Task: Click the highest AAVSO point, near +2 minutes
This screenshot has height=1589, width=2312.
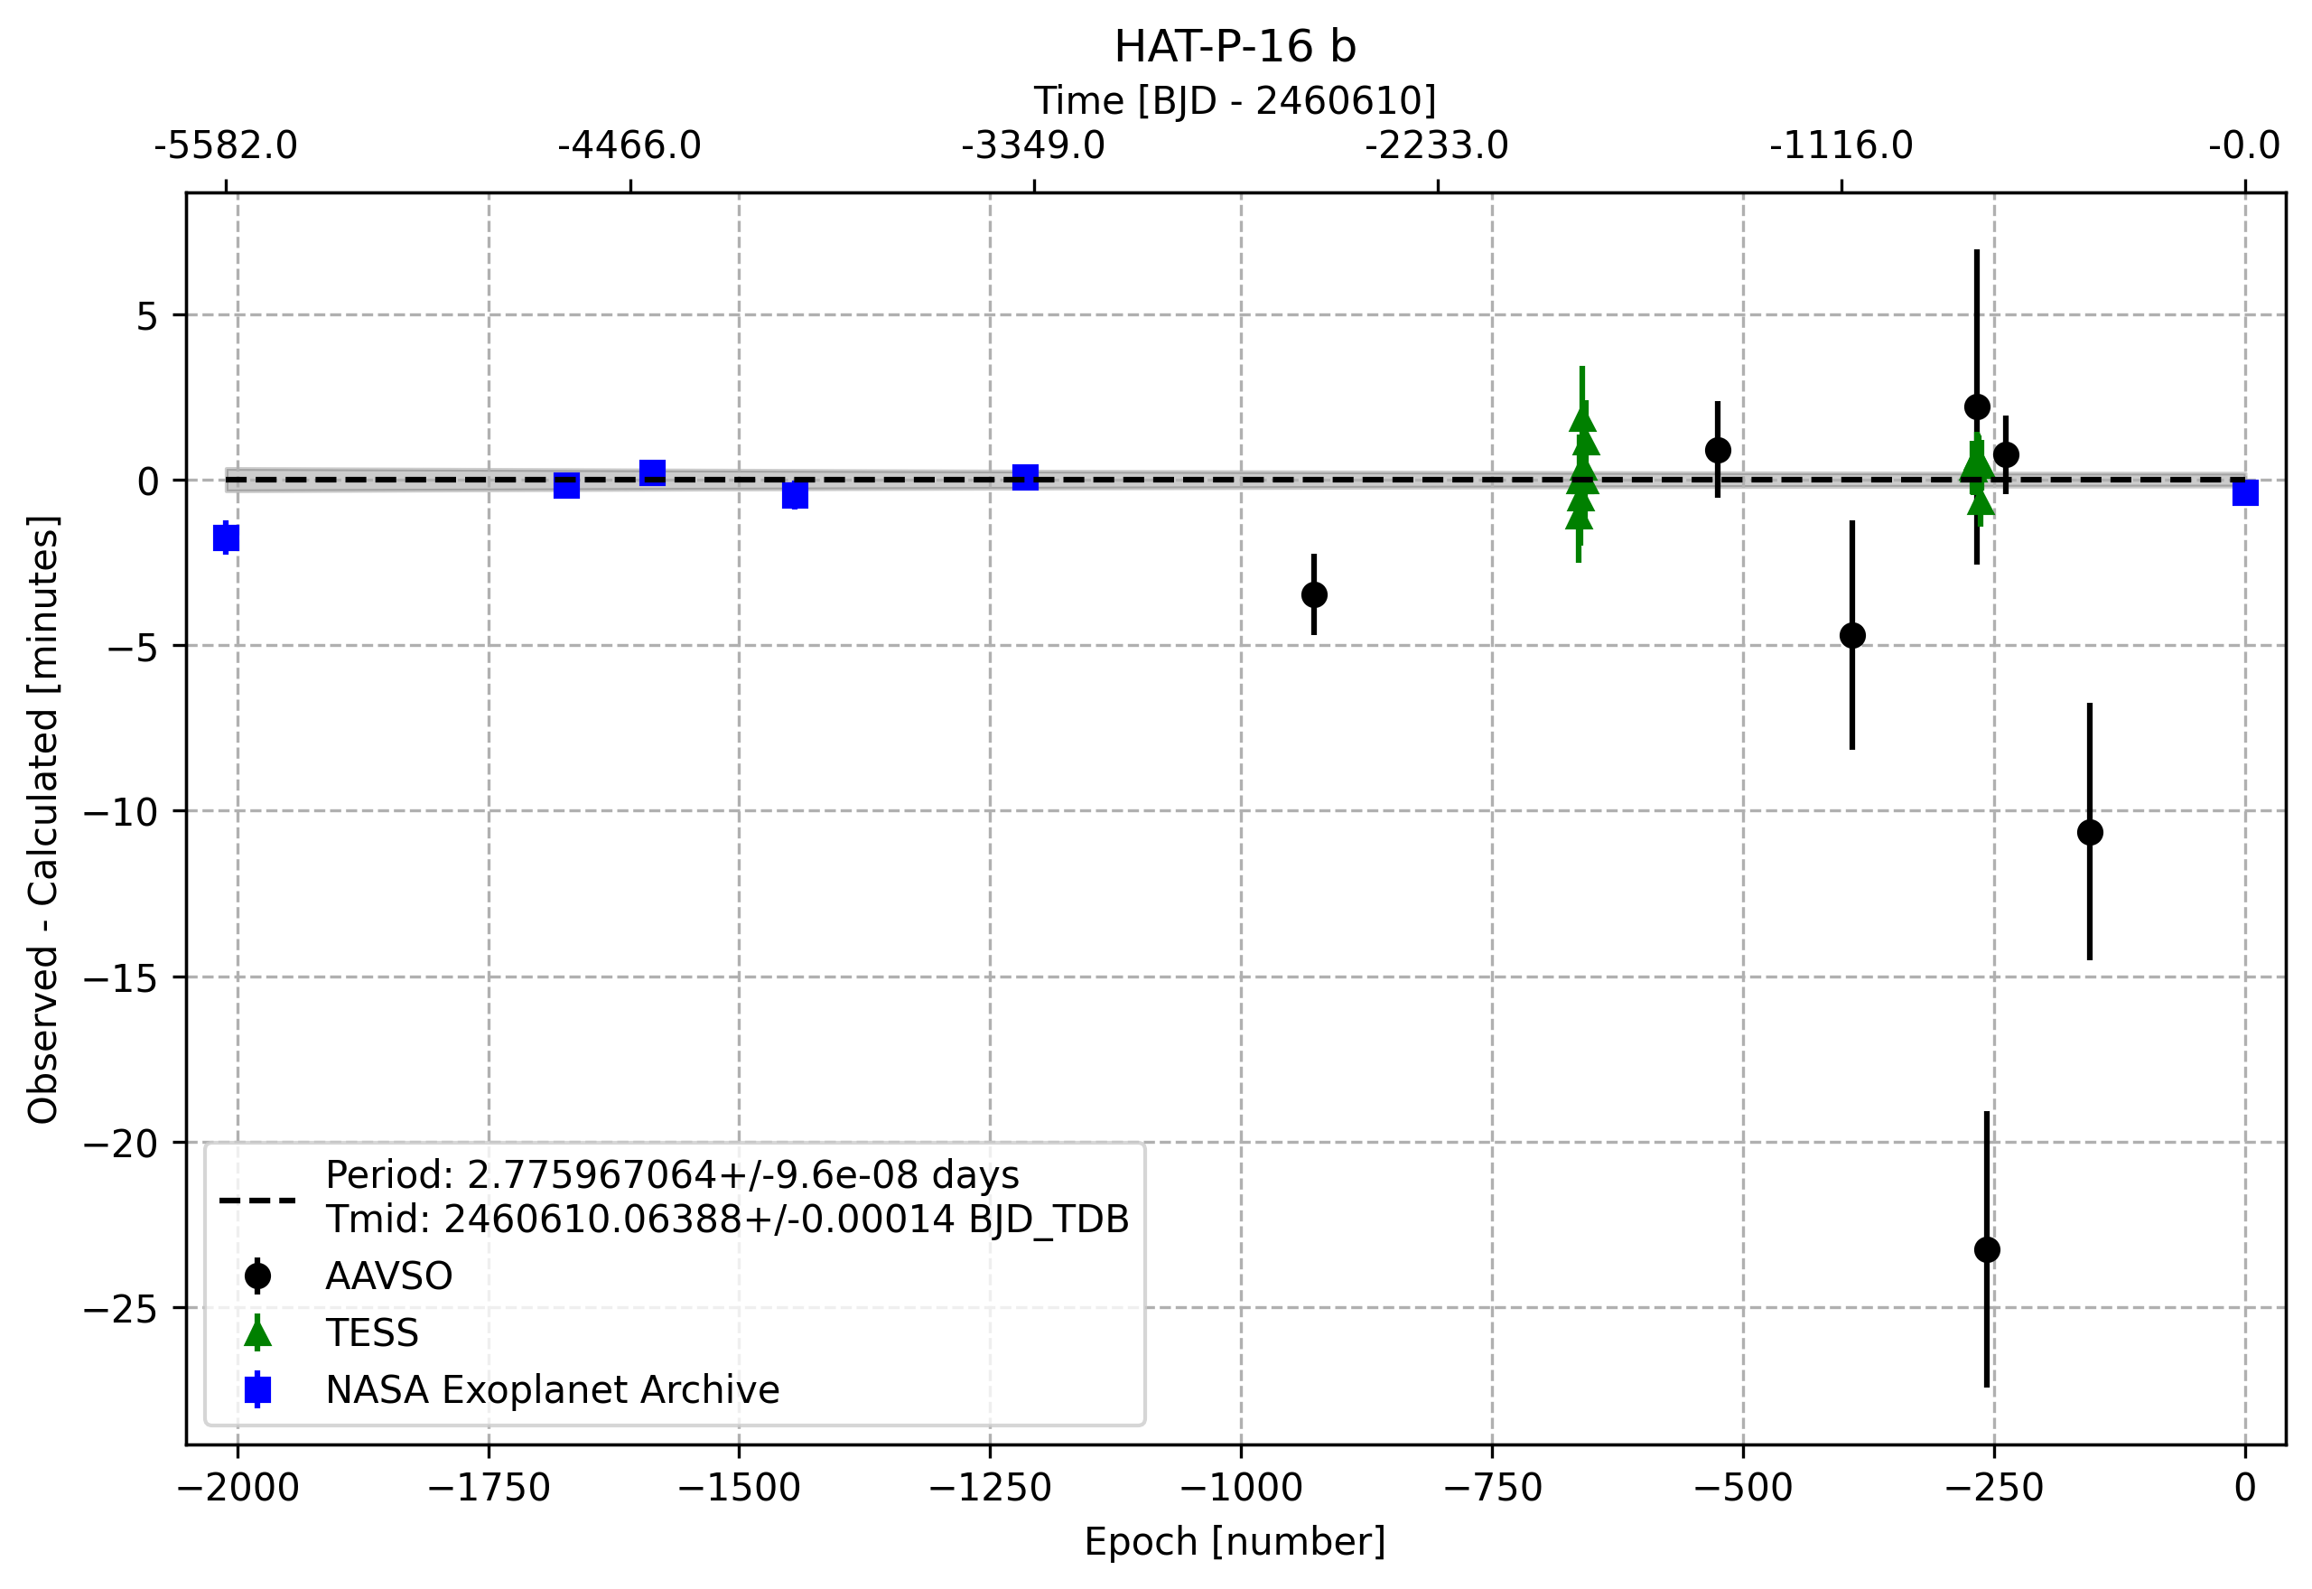Action: coord(1977,407)
